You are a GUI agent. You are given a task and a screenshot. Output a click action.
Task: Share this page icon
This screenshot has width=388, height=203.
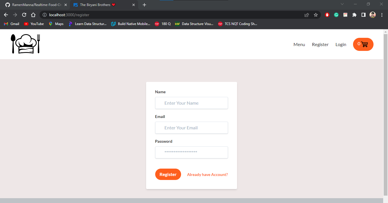point(307,15)
